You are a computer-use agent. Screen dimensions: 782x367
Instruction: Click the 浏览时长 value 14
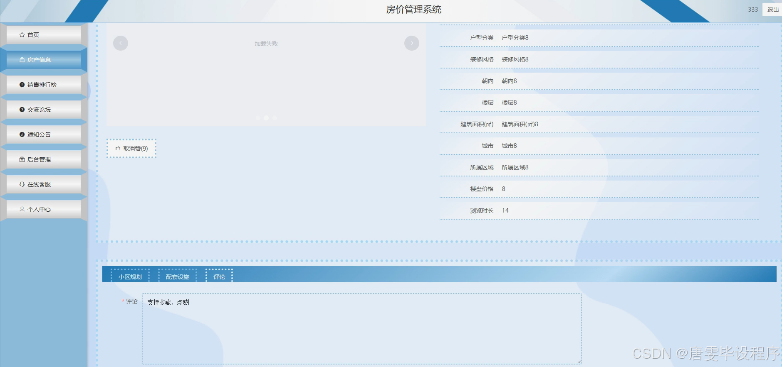coord(505,210)
